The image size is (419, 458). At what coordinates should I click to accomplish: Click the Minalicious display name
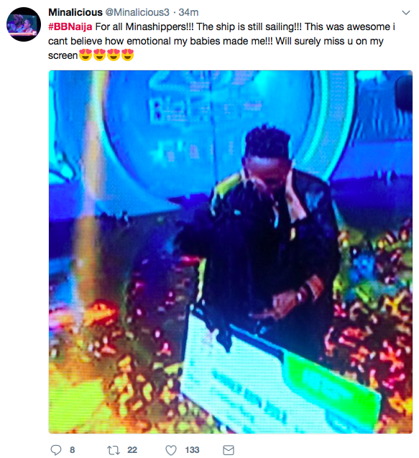pyautogui.click(x=75, y=12)
